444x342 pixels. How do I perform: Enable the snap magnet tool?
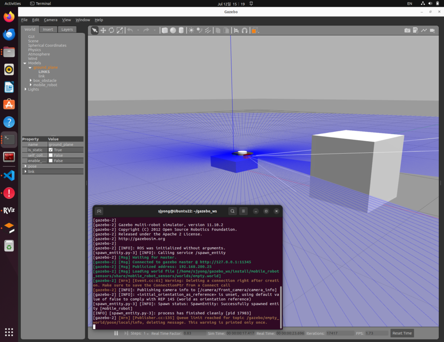[x=245, y=30]
